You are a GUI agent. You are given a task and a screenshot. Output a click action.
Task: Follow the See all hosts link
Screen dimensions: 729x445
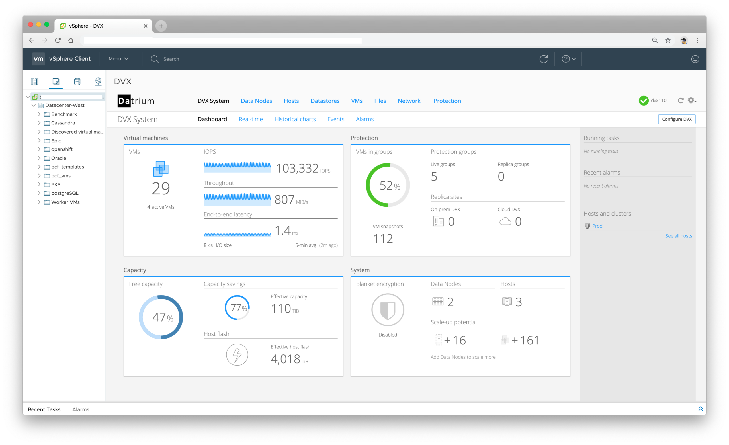click(678, 236)
